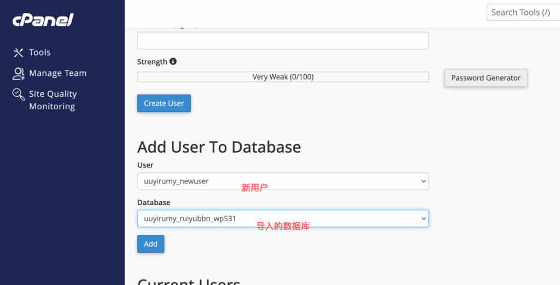The height and width of the screenshot is (285, 560).
Task: Click the Add User To Database heading
Action: point(219,147)
